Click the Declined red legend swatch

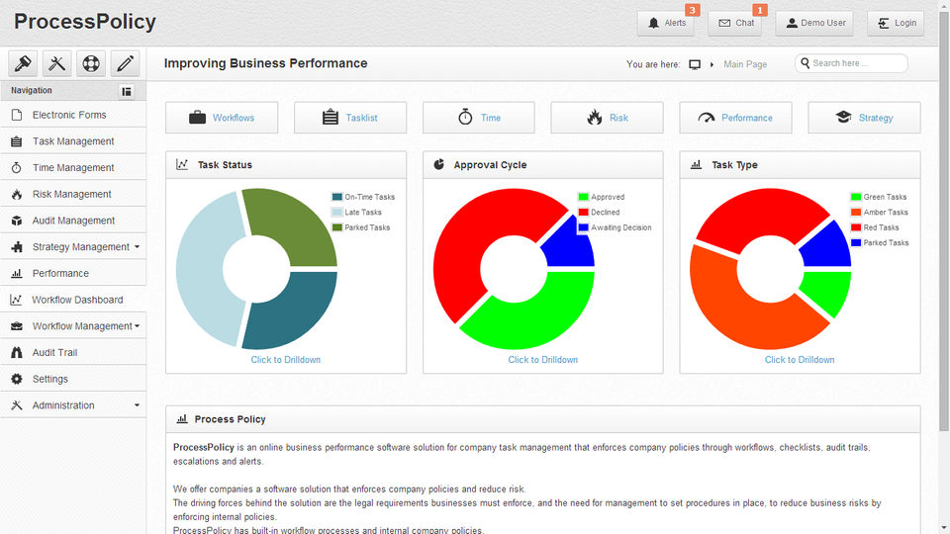point(583,212)
